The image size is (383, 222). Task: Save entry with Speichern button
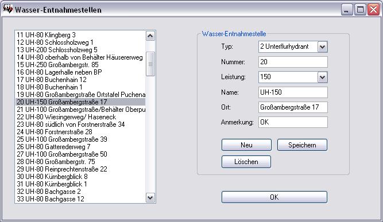302,145
